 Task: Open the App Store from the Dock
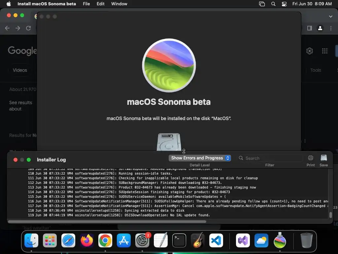[124, 240]
